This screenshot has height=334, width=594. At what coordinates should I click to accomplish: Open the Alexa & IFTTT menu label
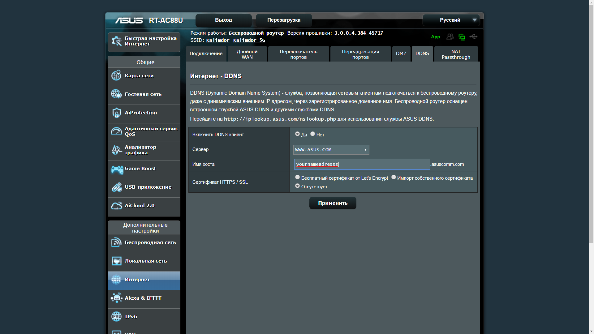(x=143, y=298)
